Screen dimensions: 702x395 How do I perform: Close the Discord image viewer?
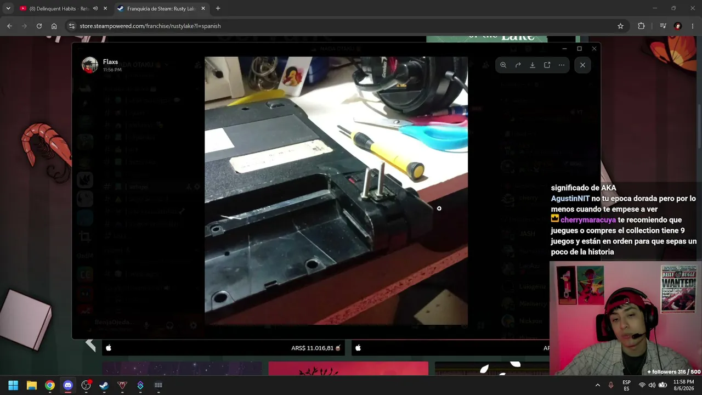click(582, 65)
